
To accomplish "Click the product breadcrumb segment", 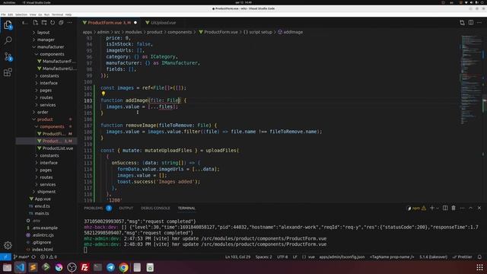I will [x=154, y=32].
